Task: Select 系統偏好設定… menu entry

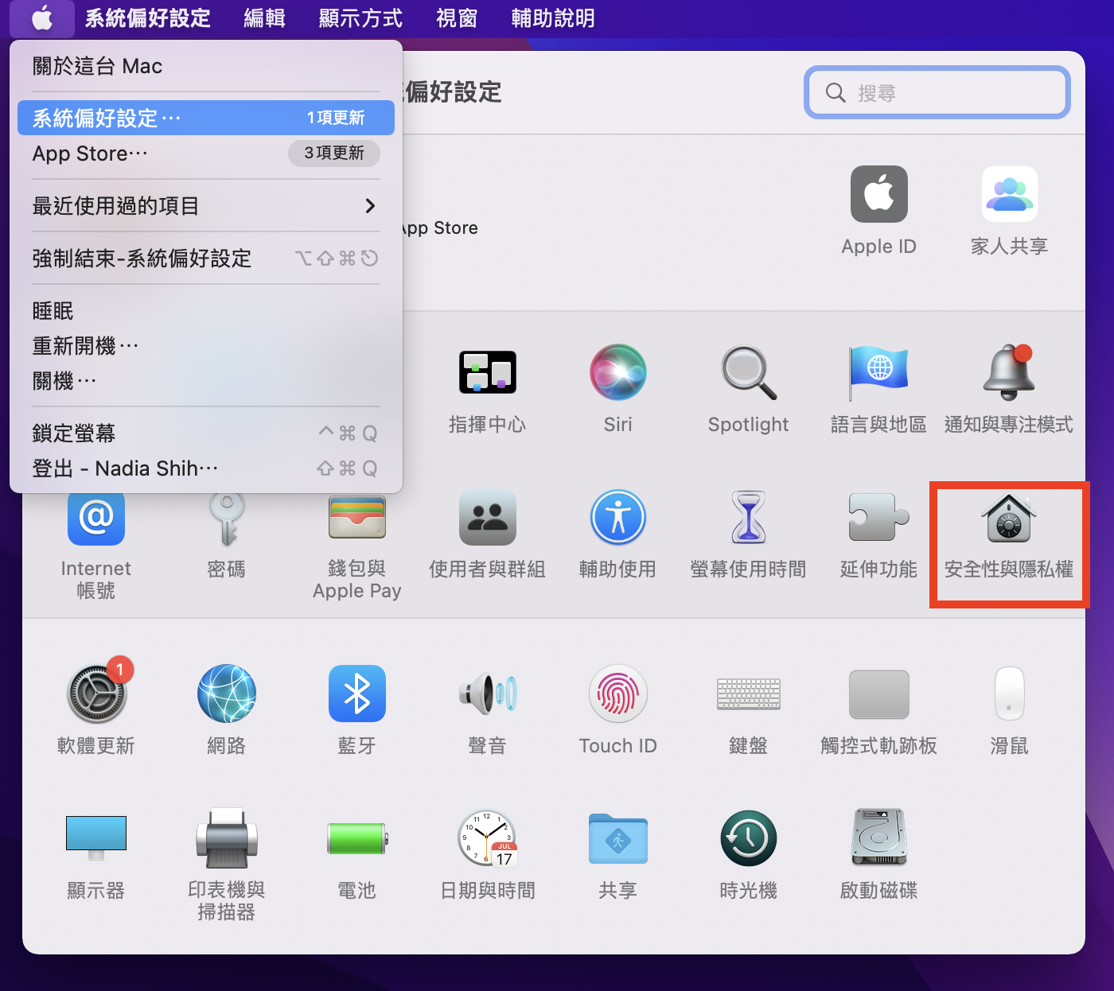Action: pyautogui.click(x=205, y=118)
